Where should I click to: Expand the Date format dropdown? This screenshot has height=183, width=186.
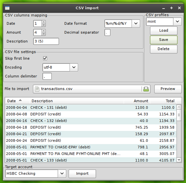(136, 23)
